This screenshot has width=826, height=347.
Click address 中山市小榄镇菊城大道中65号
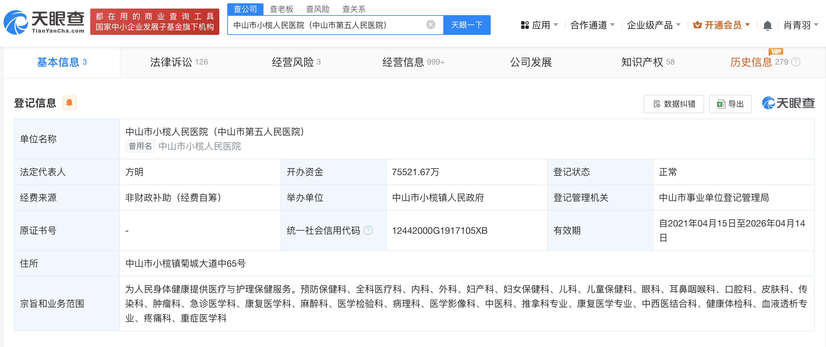pyautogui.click(x=185, y=263)
